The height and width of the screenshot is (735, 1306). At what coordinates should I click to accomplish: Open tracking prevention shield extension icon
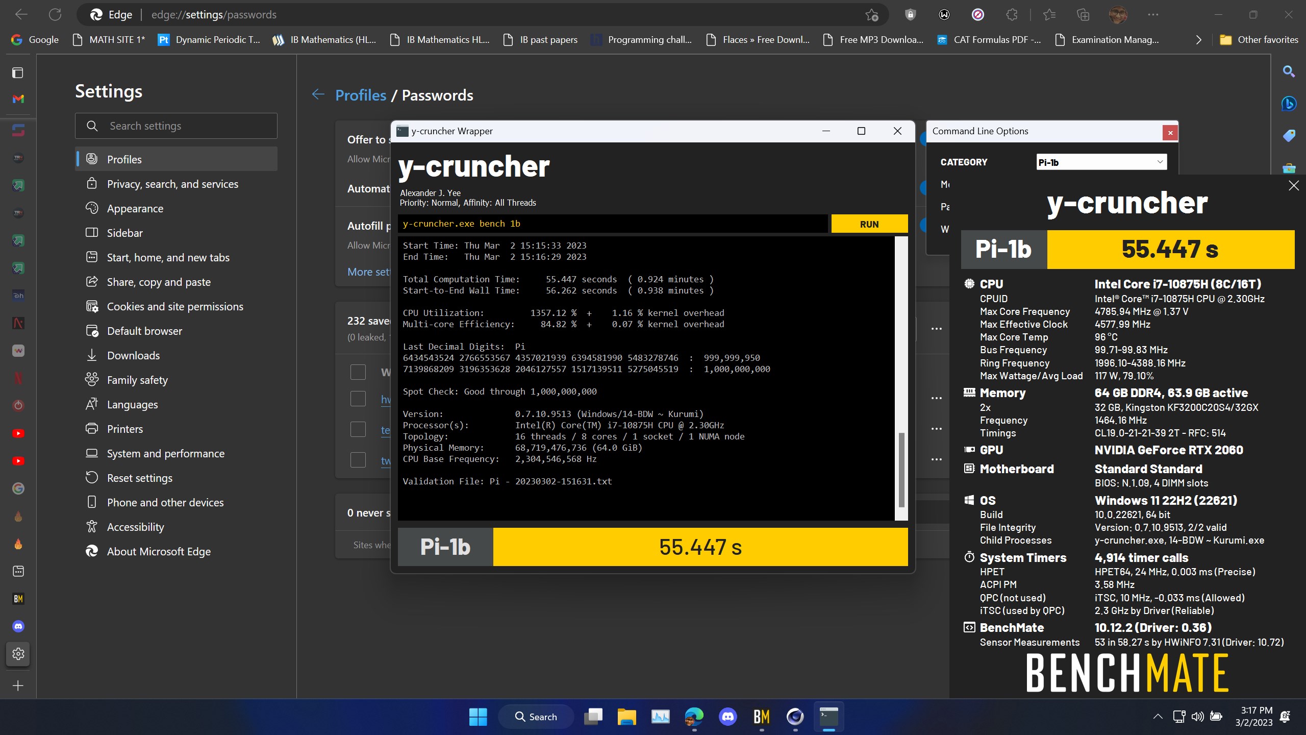coord(910,15)
